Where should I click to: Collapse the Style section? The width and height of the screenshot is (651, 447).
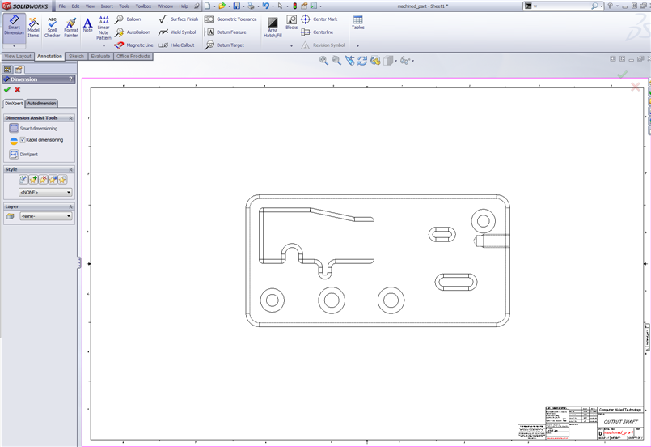click(70, 169)
